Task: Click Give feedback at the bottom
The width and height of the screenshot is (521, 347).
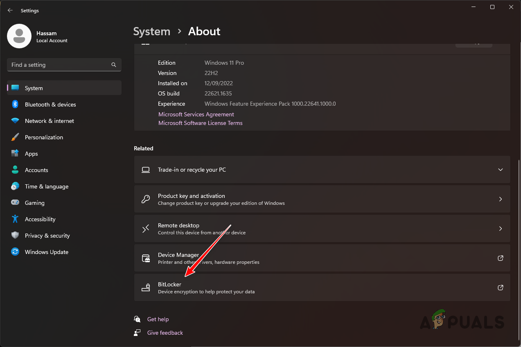Action: [x=165, y=333]
